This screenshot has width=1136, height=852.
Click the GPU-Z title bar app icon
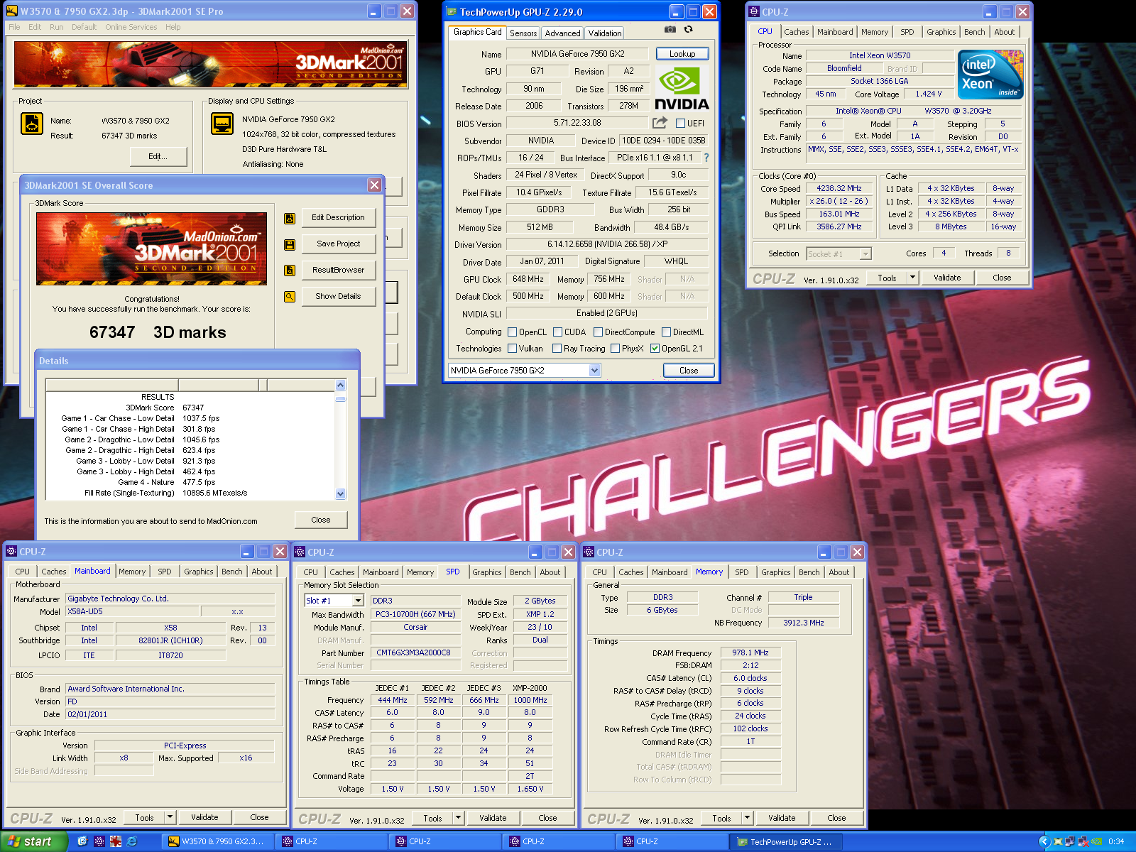pos(452,12)
